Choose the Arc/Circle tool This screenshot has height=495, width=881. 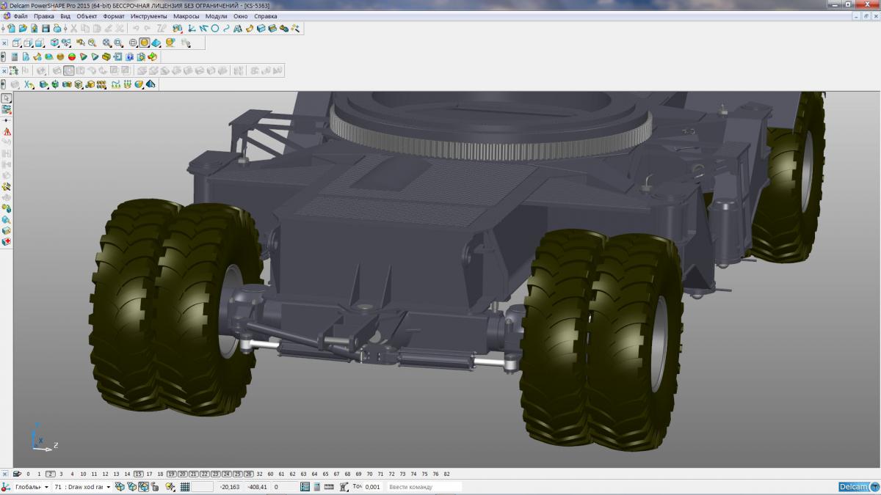(214, 29)
